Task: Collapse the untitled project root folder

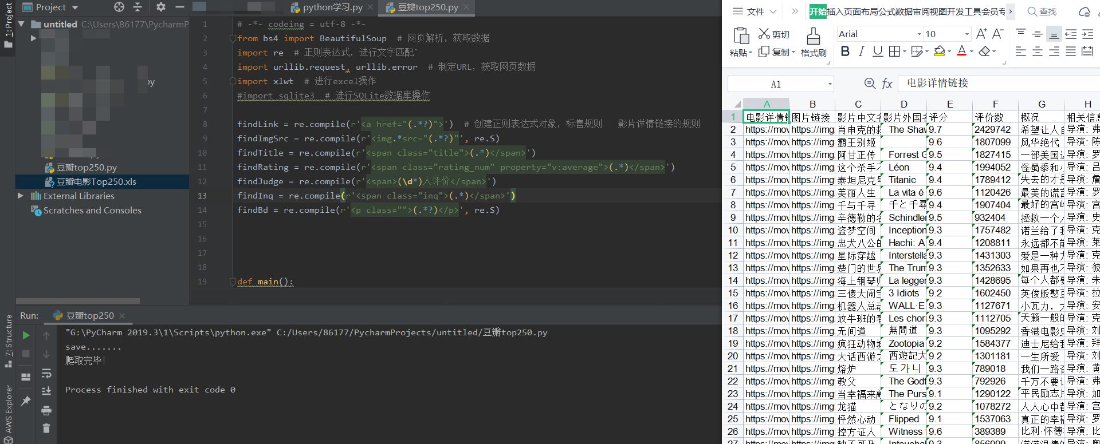Action: 22,24
